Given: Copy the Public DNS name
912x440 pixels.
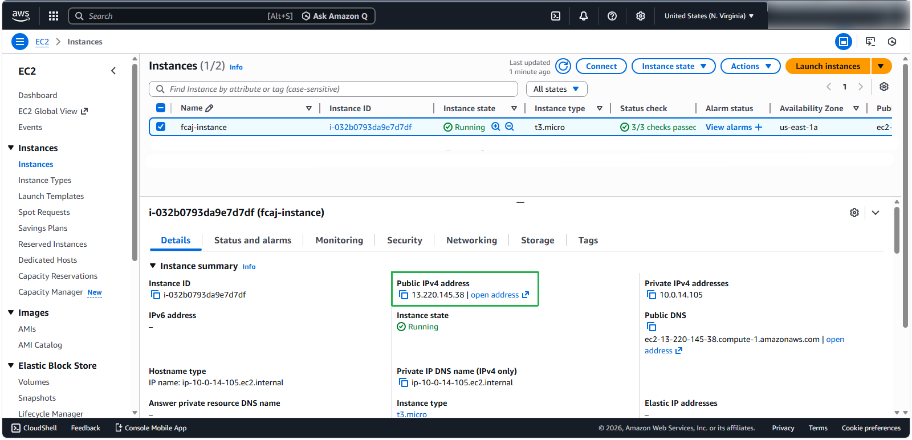Looking at the screenshot, I should point(652,327).
